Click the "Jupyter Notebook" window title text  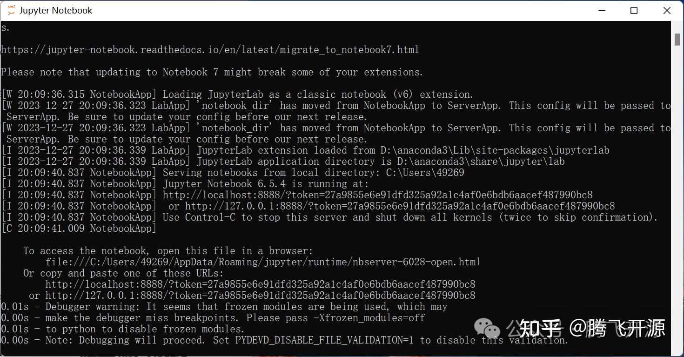pos(56,10)
